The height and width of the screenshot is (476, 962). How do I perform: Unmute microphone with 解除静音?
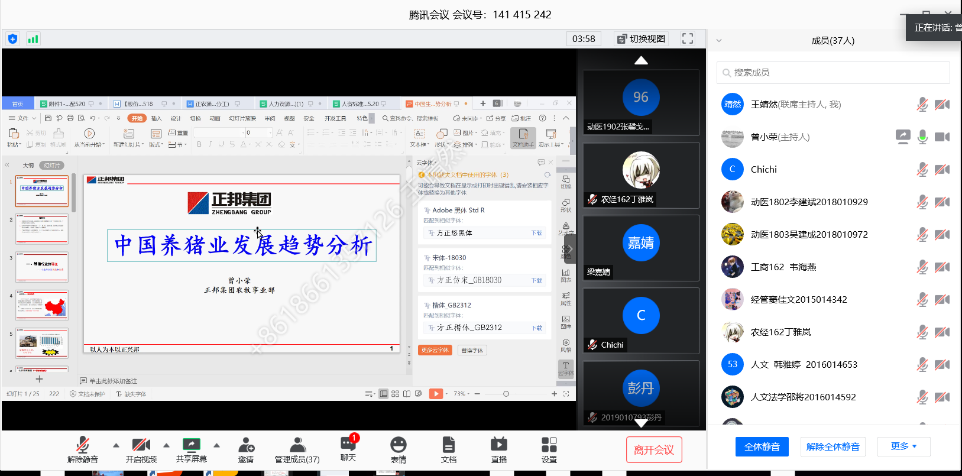tap(83, 445)
